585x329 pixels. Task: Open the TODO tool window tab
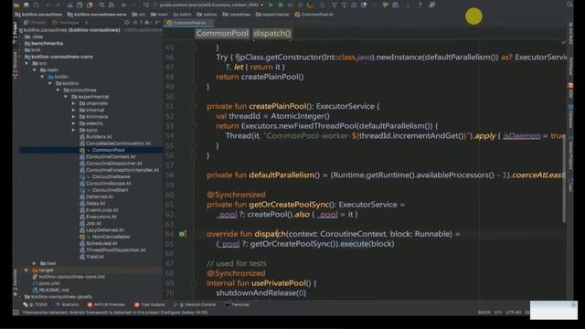pos(36,304)
